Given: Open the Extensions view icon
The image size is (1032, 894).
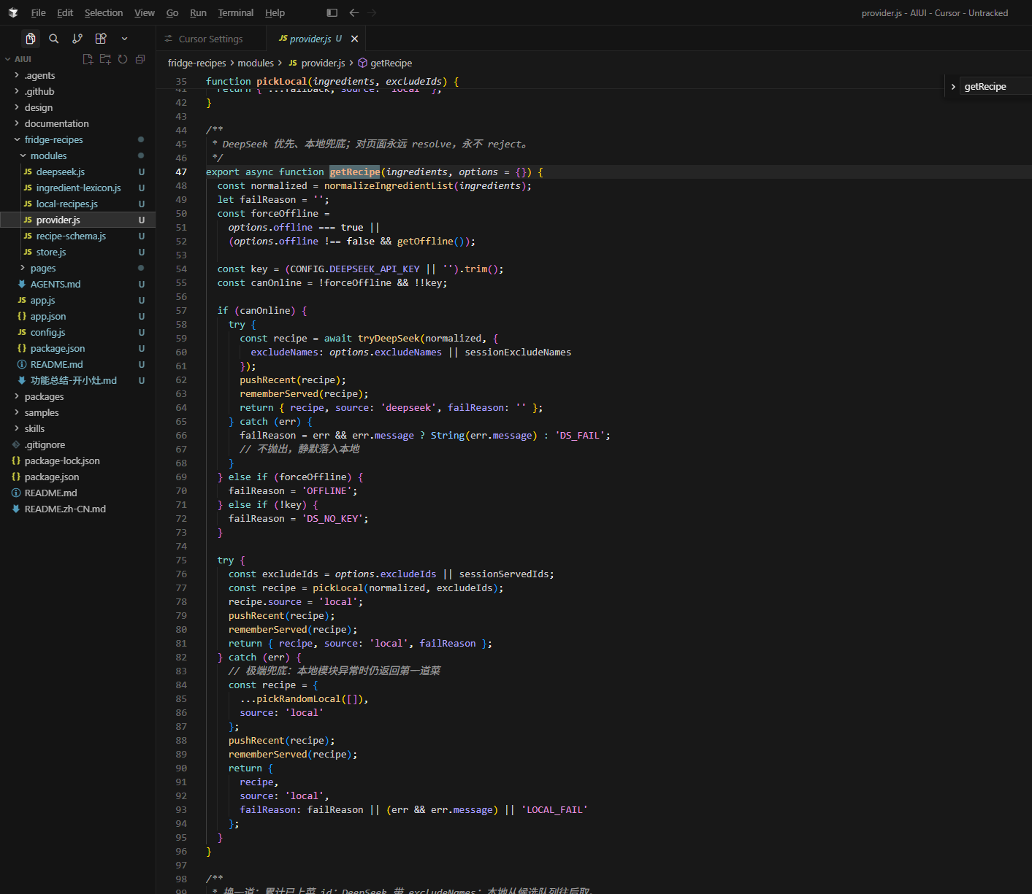Looking at the screenshot, I should (x=101, y=39).
